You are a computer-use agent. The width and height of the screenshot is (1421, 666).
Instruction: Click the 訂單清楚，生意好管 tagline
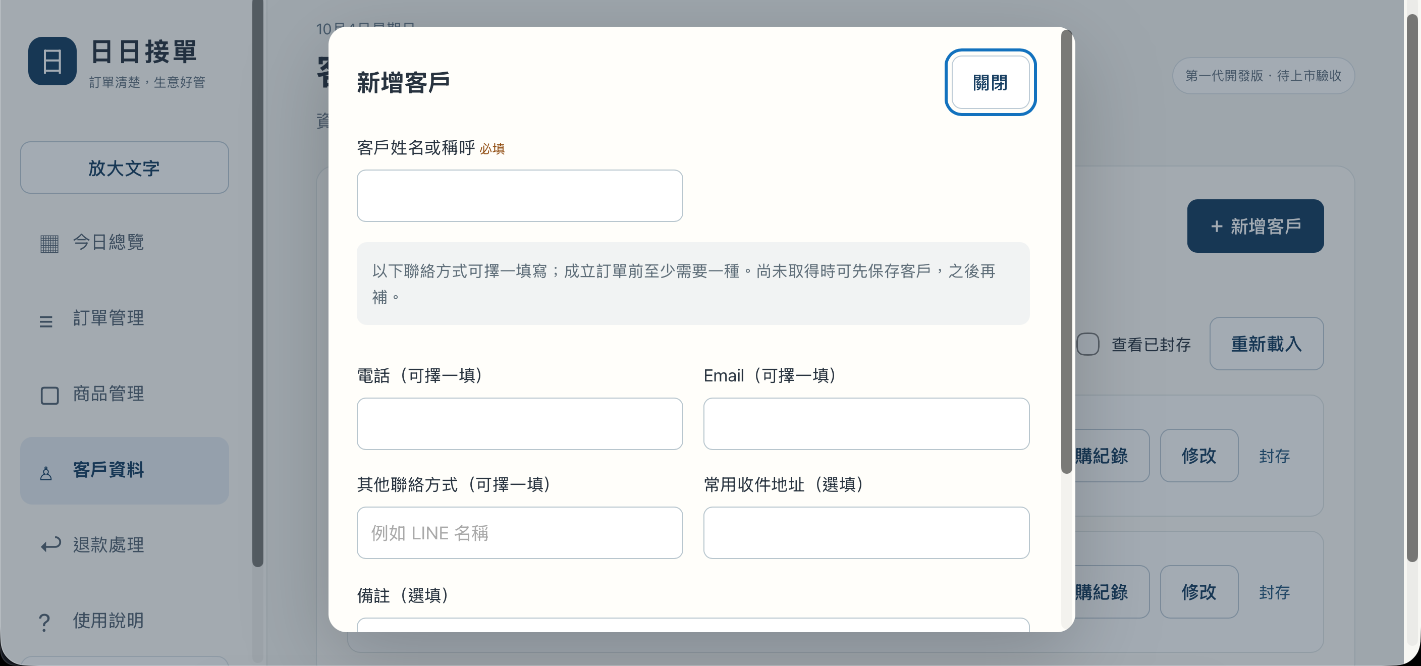tap(147, 82)
